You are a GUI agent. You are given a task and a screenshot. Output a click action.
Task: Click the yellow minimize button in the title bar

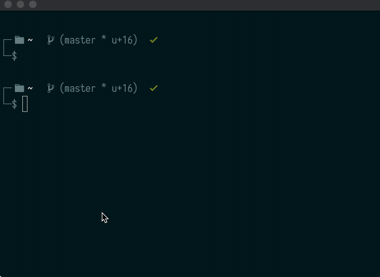(x=20, y=5)
